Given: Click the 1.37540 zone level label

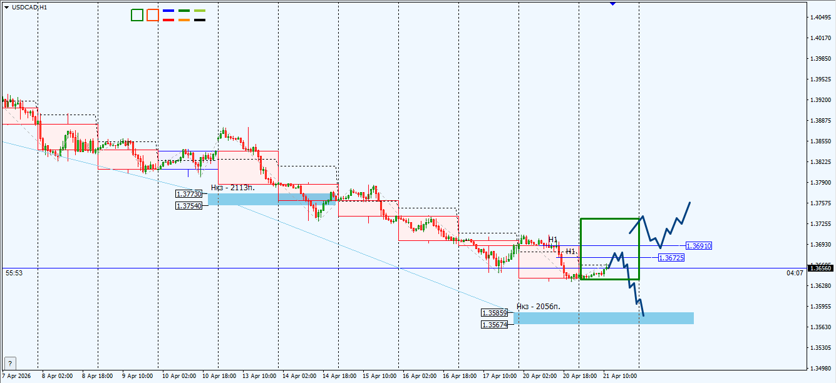Looking at the screenshot, I should click(189, 206).
